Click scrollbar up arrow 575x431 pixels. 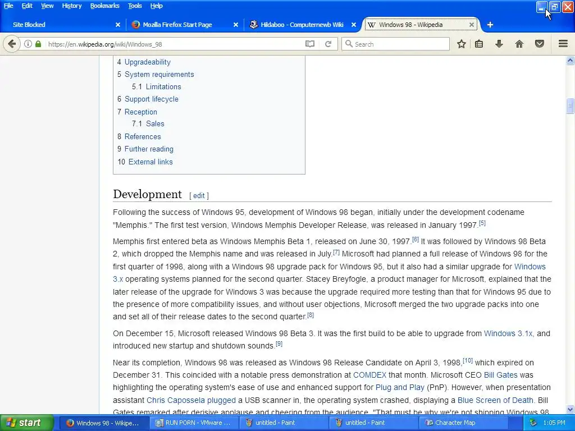pyautogui.click(x=571, y=61)
